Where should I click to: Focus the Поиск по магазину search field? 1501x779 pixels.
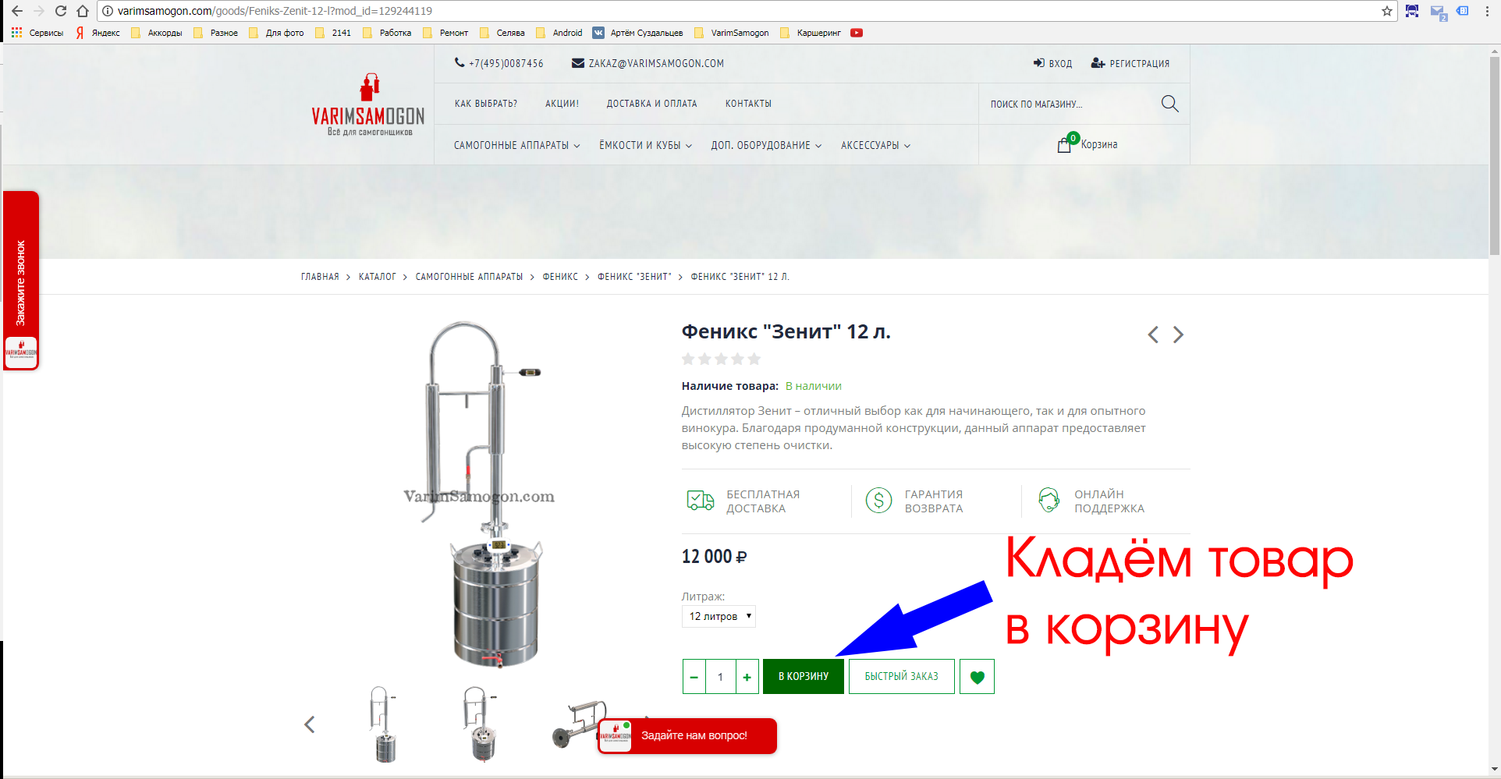point(1069,104)
